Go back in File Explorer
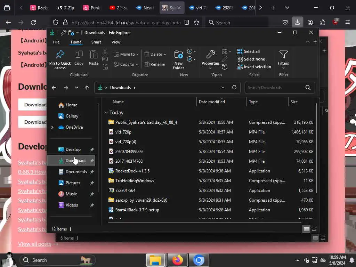The image size is (356, 267). [x=54, y=88]
